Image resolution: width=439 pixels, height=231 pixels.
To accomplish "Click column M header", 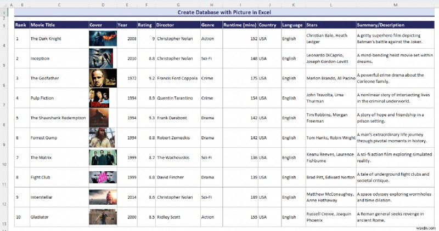I will coord(395,5).
